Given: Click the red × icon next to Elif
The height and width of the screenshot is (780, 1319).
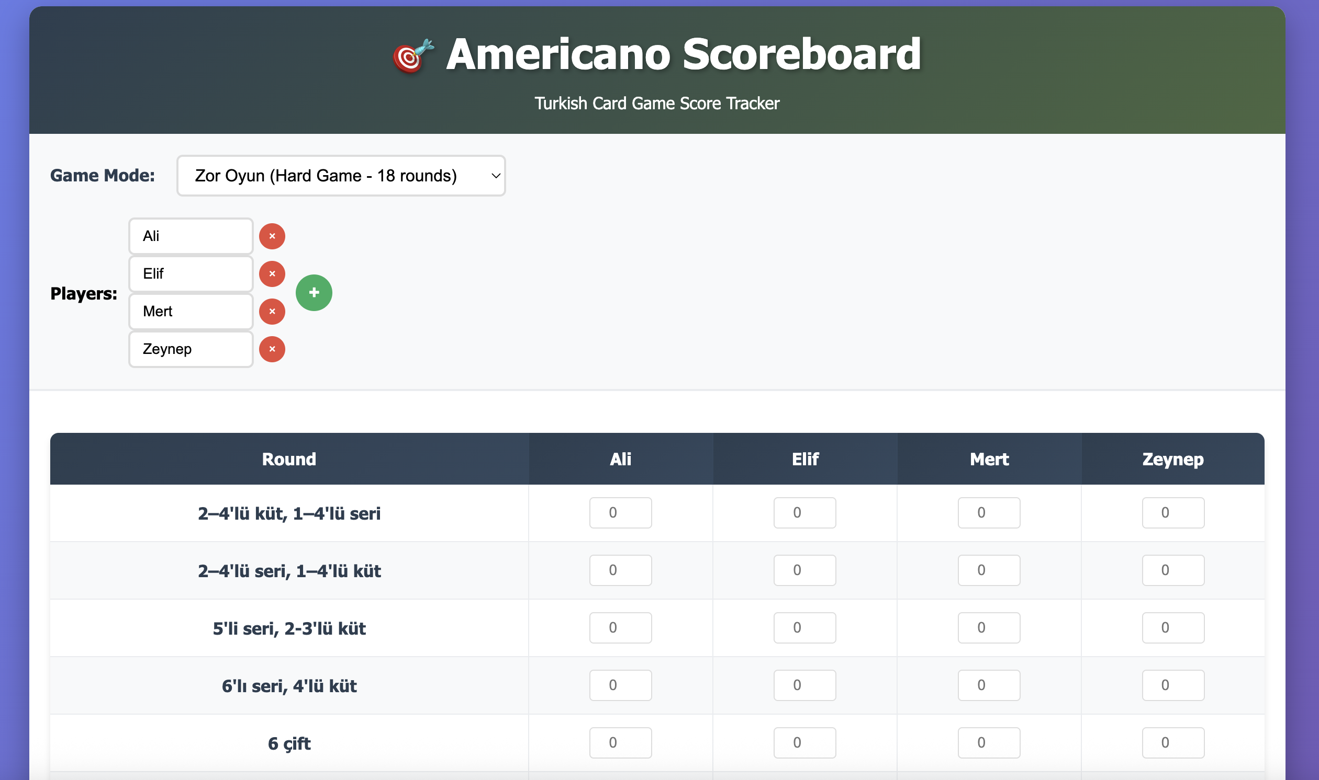Looking at the screenshot, I should coord(272,274).
